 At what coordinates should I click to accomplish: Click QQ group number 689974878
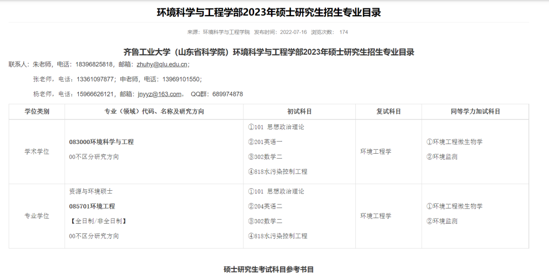[x=228, y=94]
